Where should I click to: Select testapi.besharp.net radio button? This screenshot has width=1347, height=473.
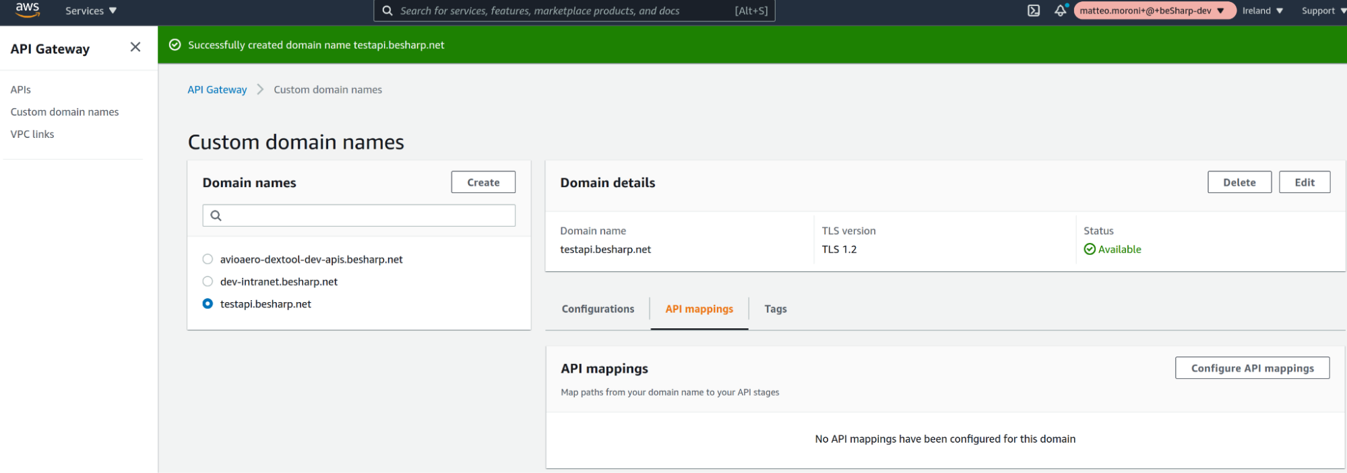tap(208, 304)
